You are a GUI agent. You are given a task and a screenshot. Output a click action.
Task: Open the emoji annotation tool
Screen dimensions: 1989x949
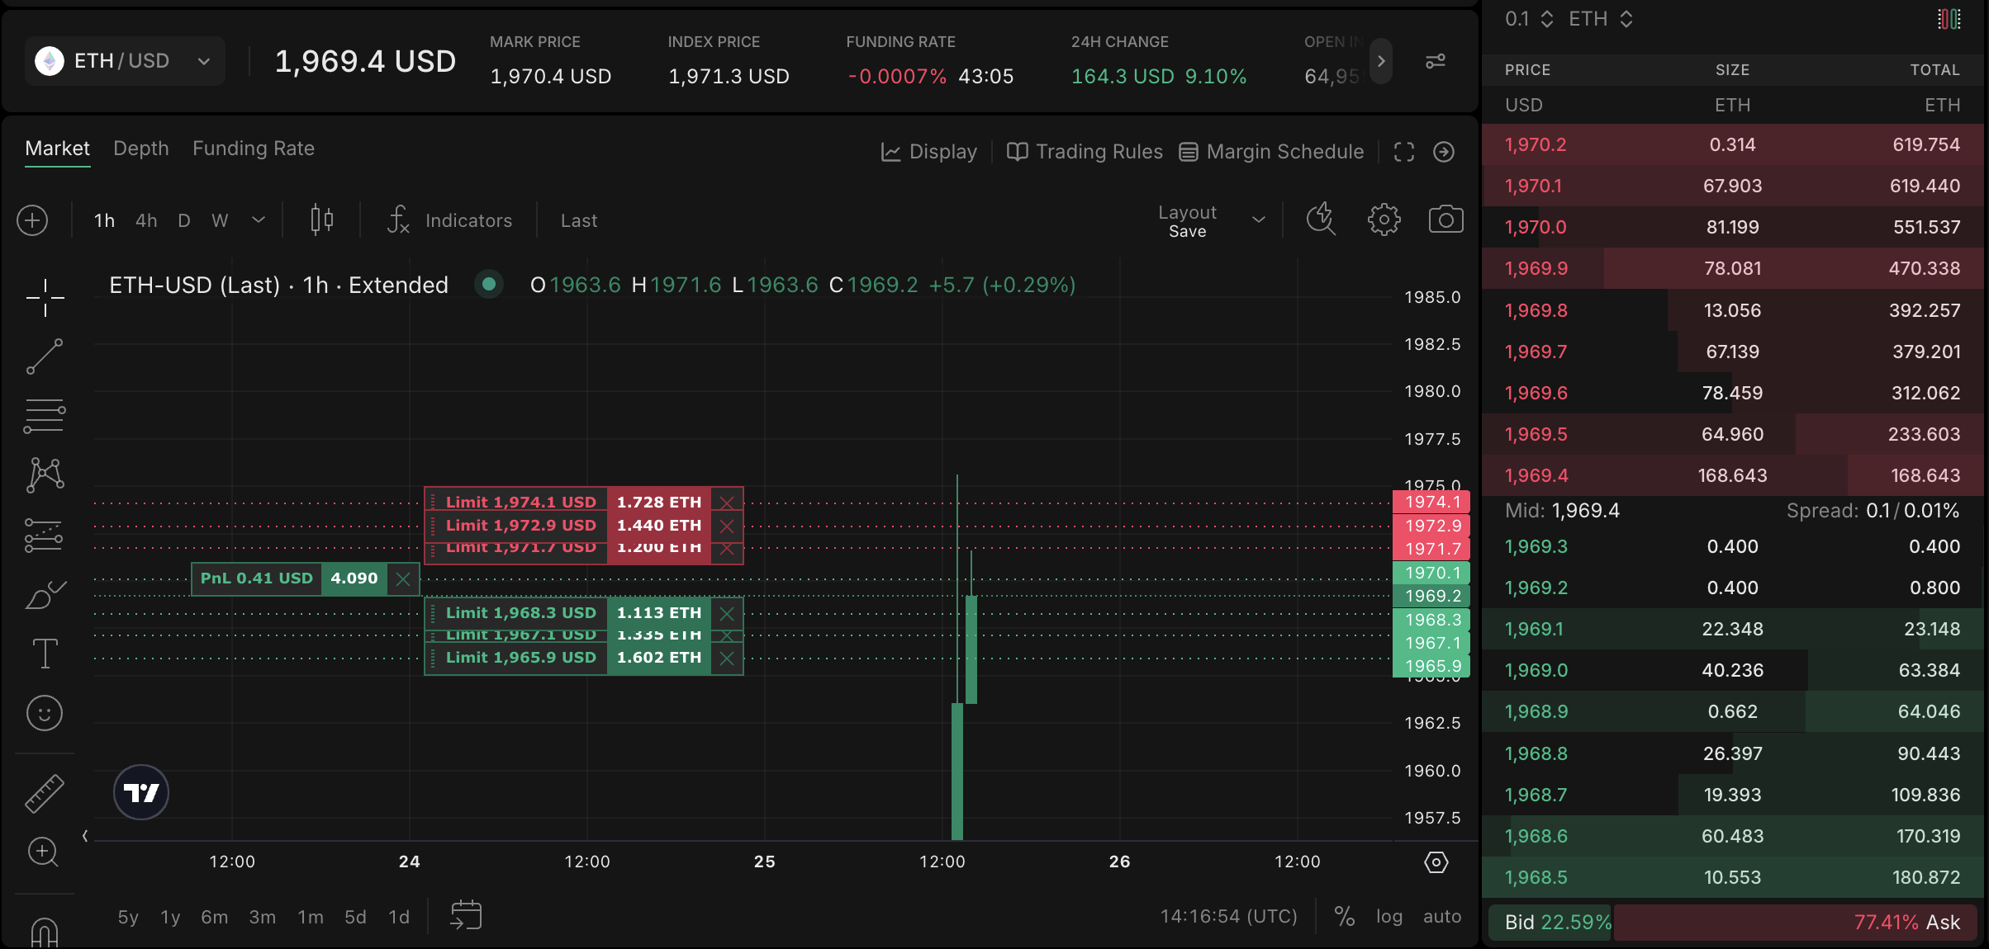point(44,713)
